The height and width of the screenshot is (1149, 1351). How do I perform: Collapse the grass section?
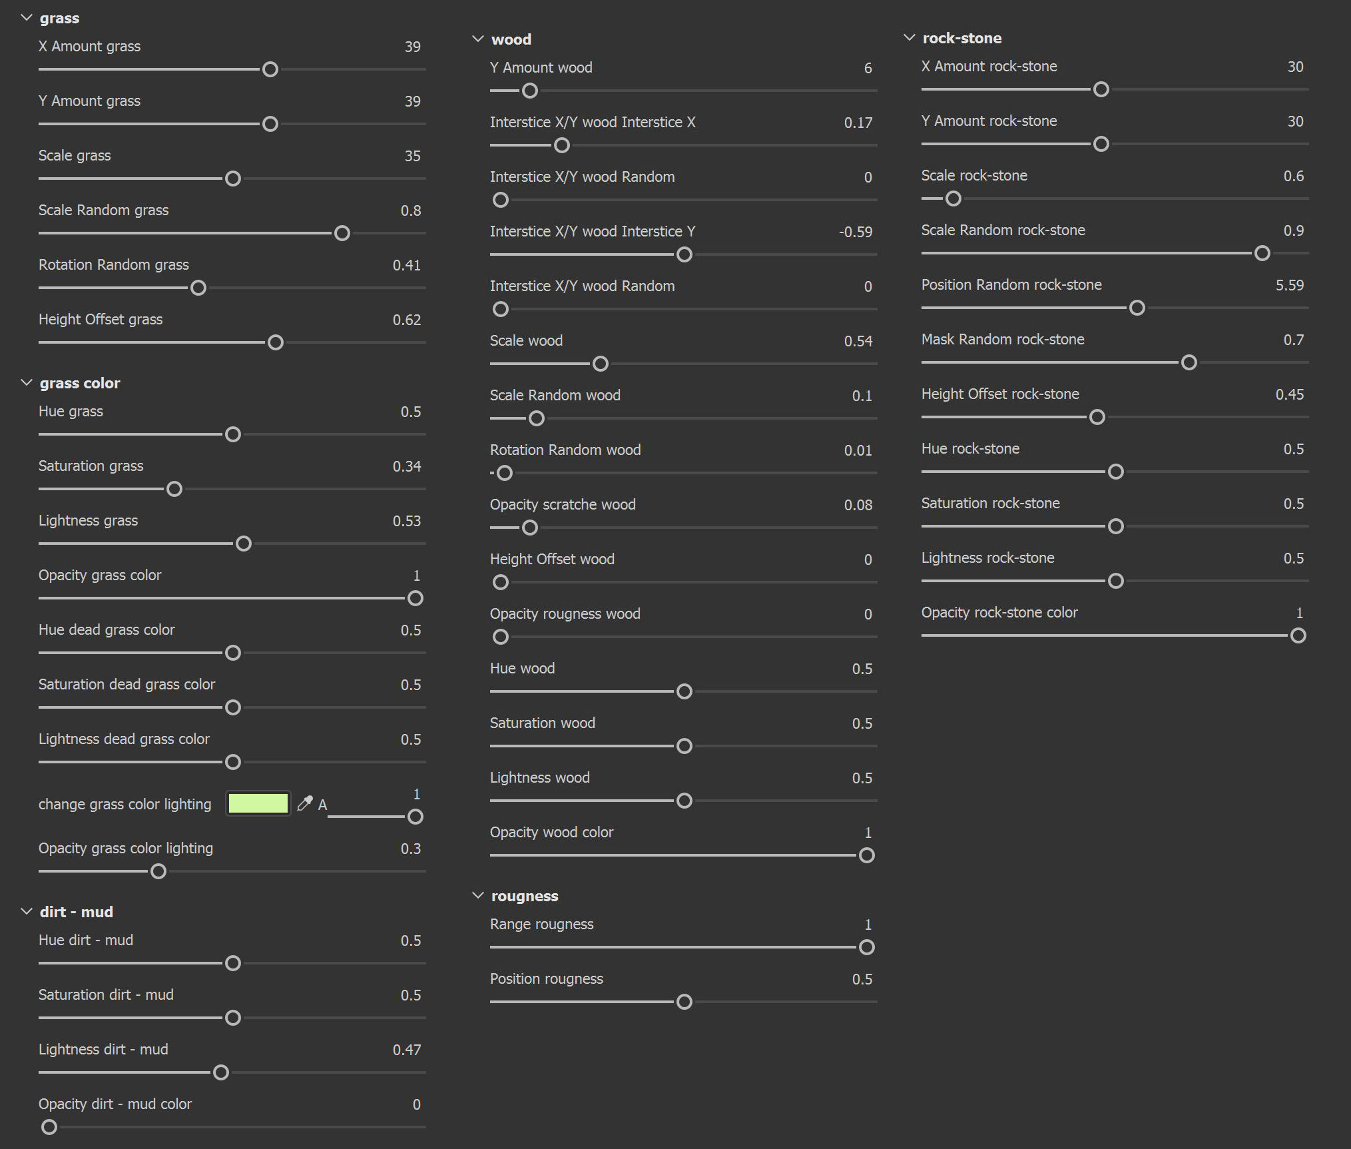point(27,18)
